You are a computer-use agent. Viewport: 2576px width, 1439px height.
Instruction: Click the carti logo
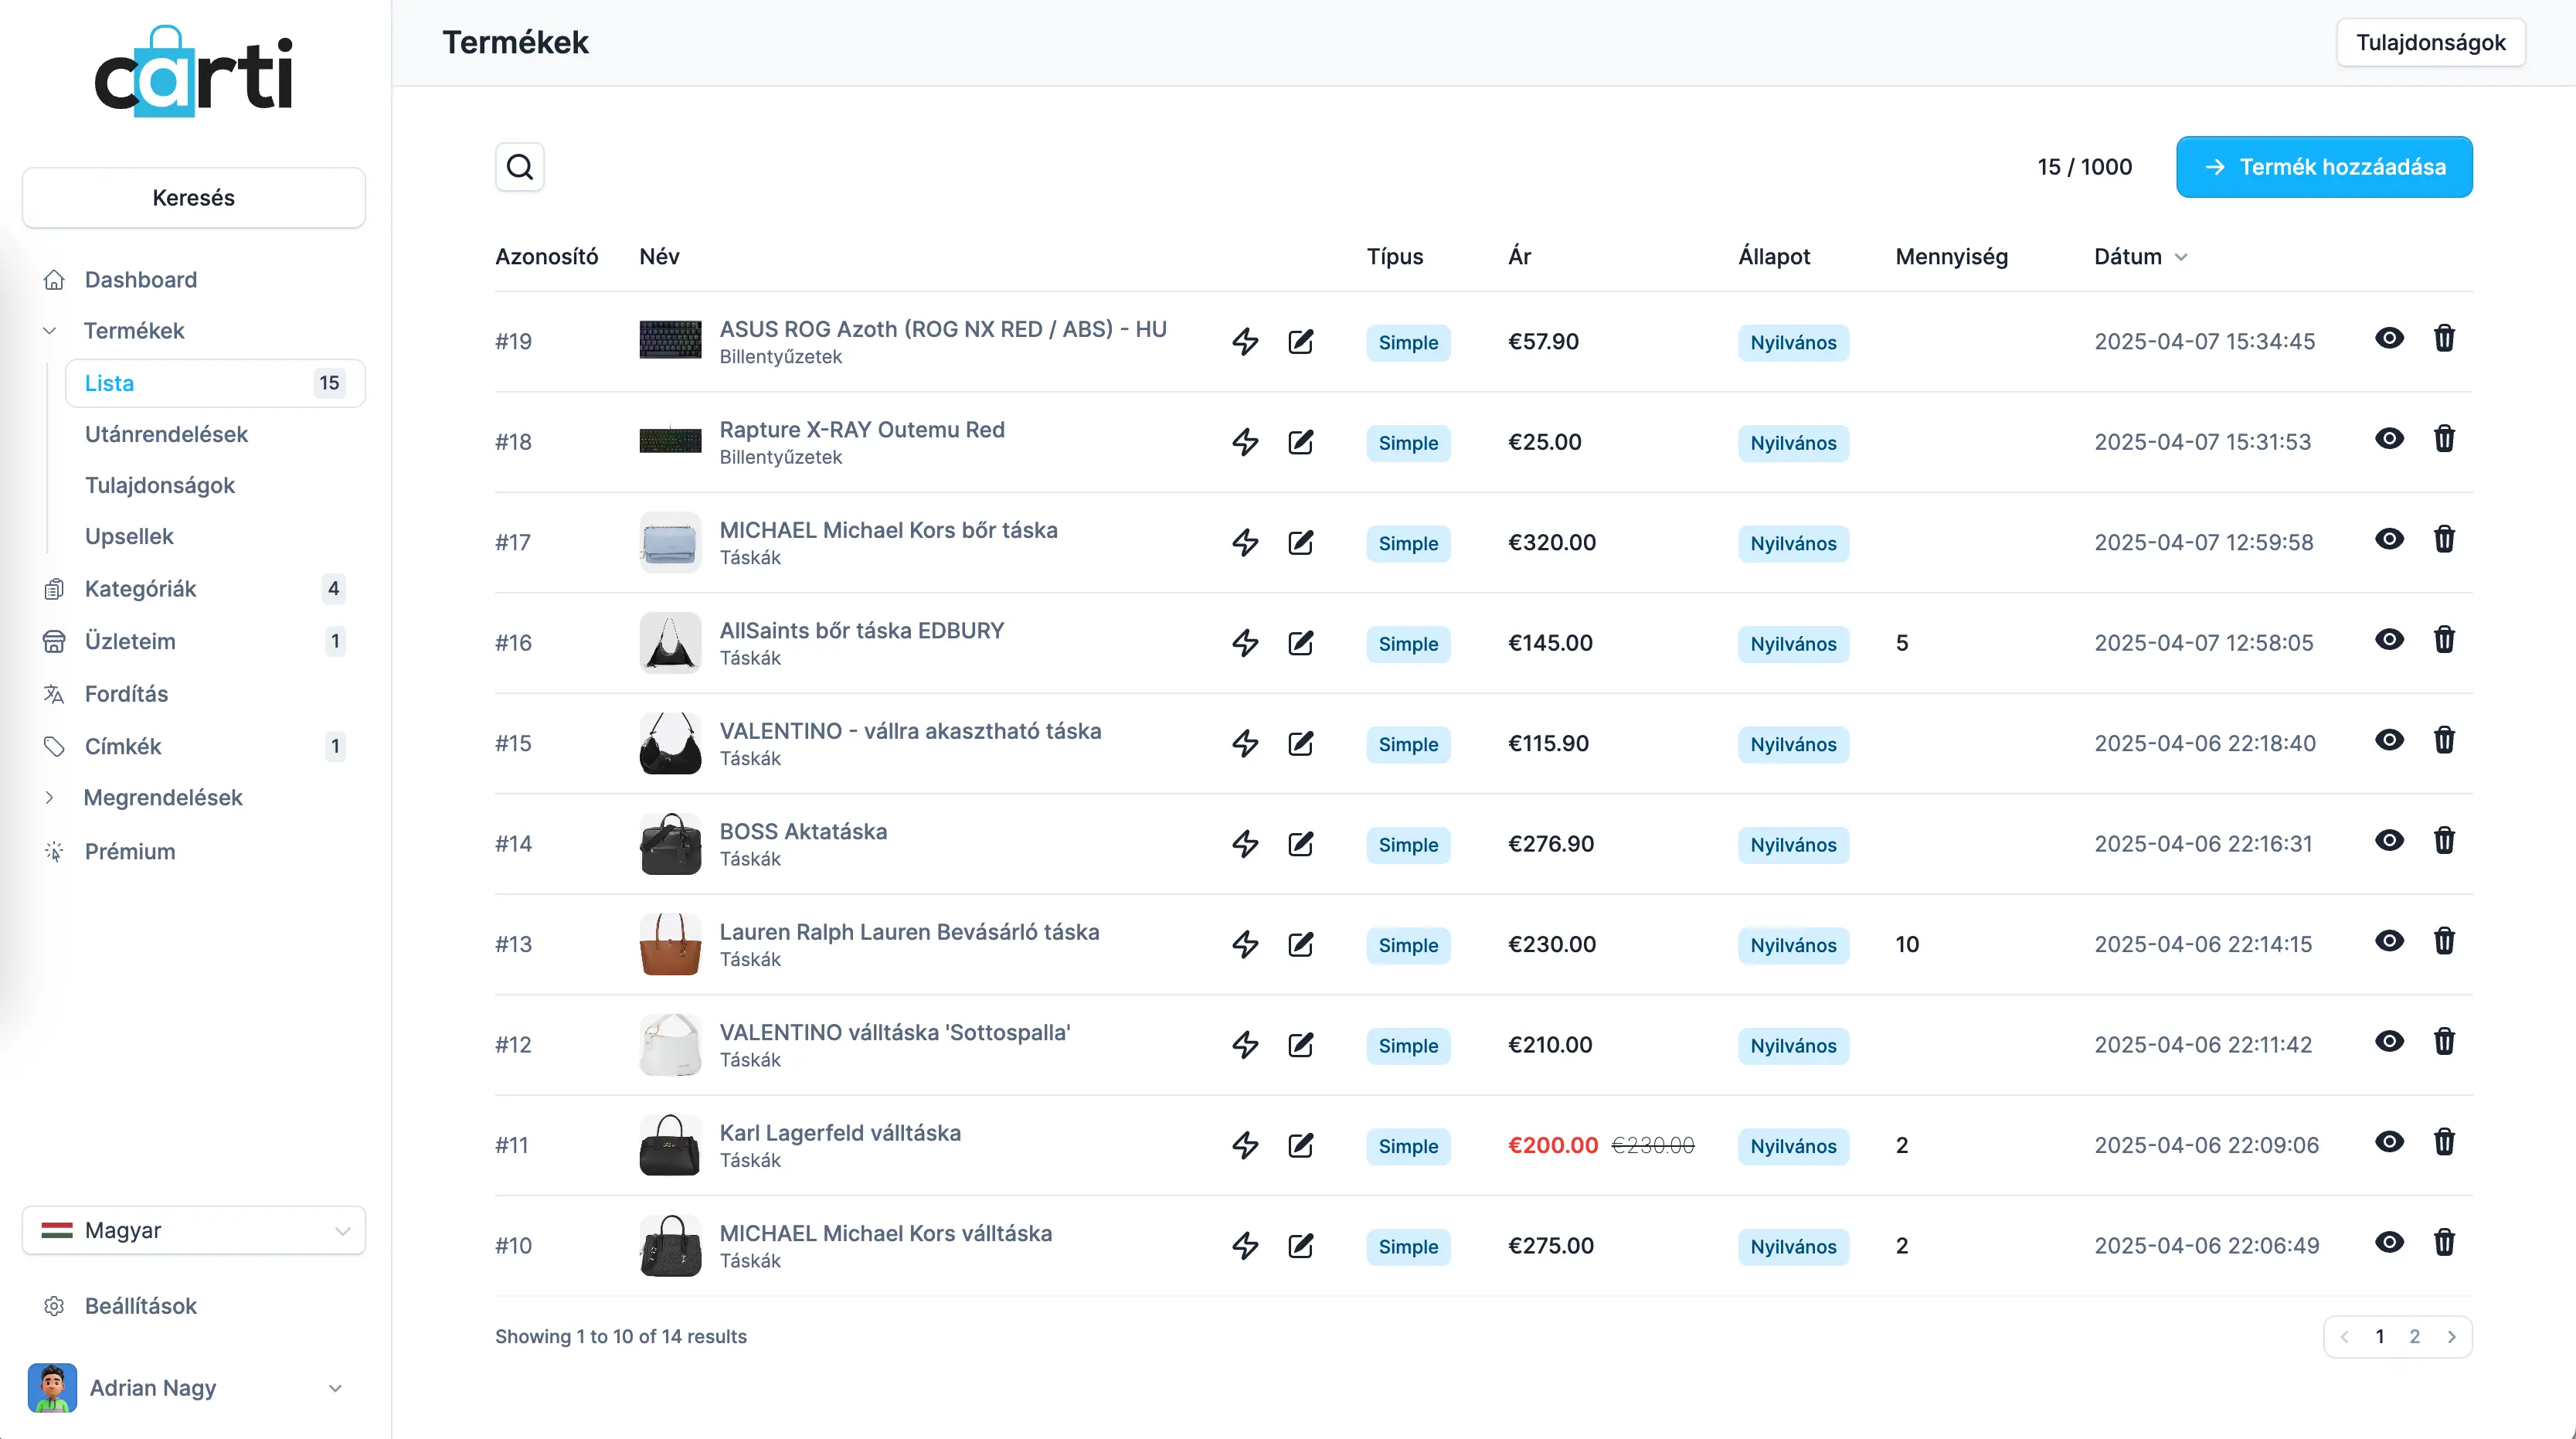click(x=193, y=72)
